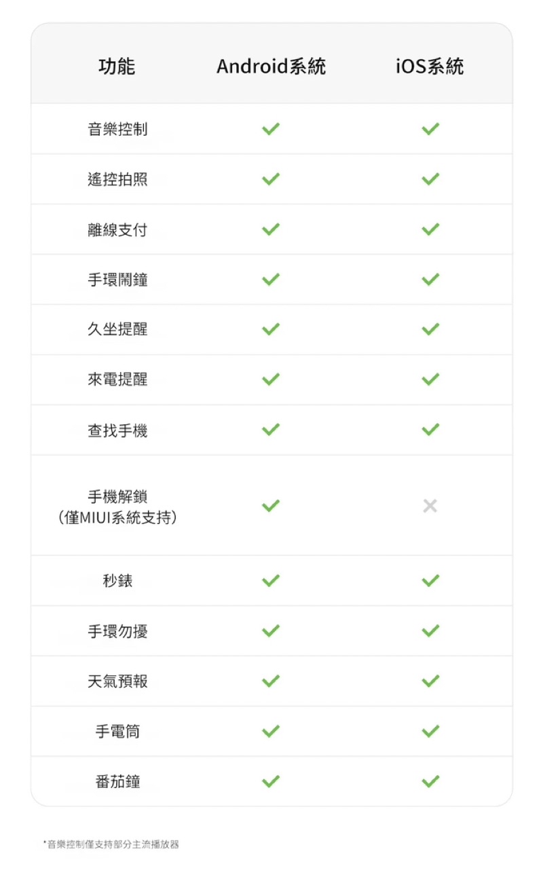543x883 pixels.
Task: Click the Android checkmark for 手電筒
Action: [271, 732]
